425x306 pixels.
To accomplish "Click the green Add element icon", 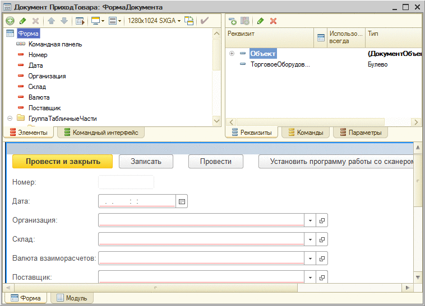I will (10, 21).
